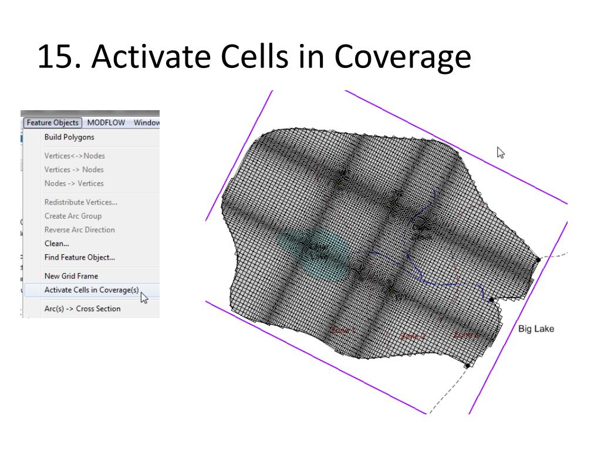The image size is (601, 450).
Task: Choose Nodes -> Vertices entry
Action: pos(74,183)
